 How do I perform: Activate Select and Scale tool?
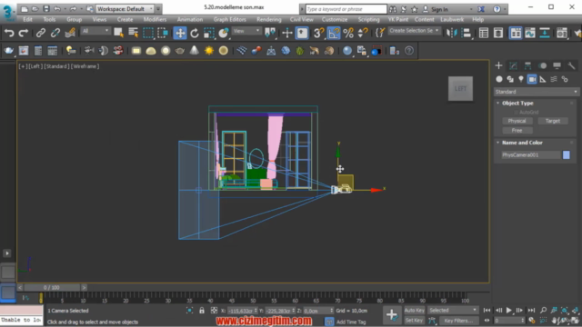tap(209, 33)
